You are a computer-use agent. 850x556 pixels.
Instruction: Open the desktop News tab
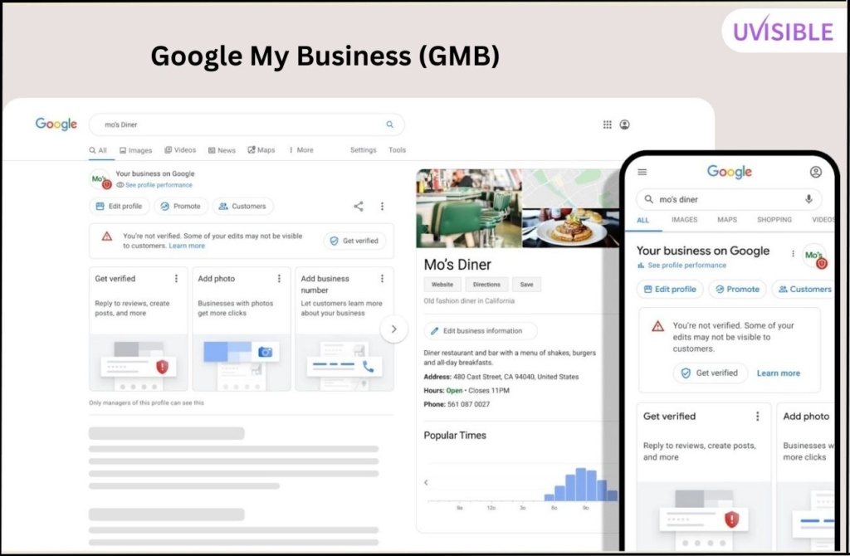pyautogui.click(x=222, y=150)
